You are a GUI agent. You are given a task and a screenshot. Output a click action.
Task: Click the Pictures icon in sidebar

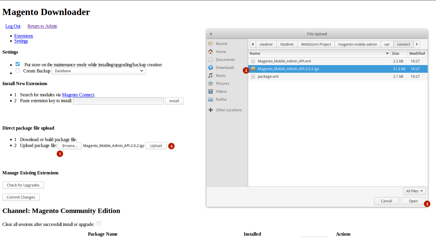[x=210, y=83]
